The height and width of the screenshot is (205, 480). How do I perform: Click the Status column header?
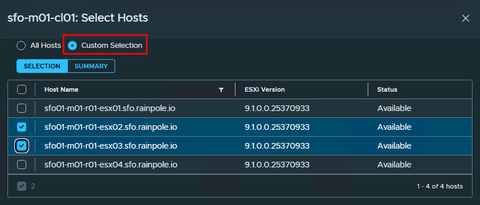tap(387, 89)
